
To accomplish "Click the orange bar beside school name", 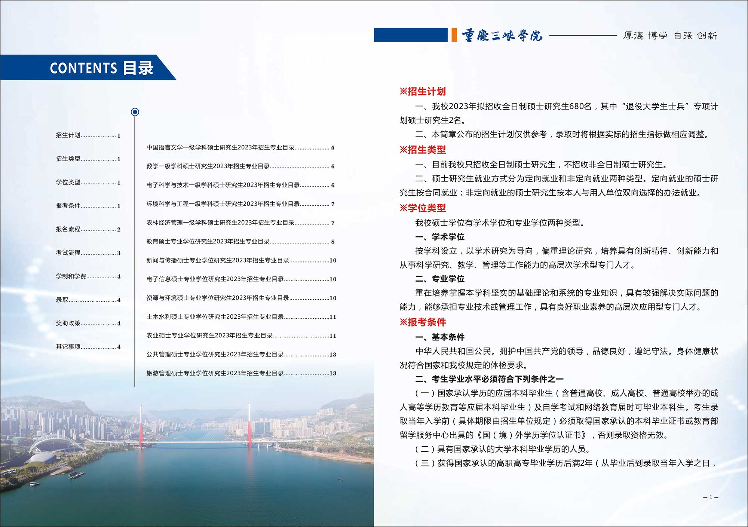I will click(x=454, y=35).
